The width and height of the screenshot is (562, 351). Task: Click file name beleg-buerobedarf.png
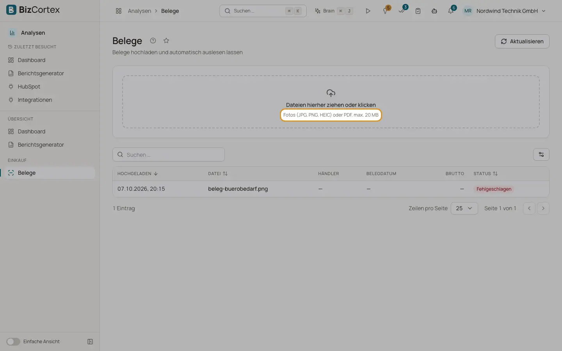pyautogui.click(x=238, y=189)
